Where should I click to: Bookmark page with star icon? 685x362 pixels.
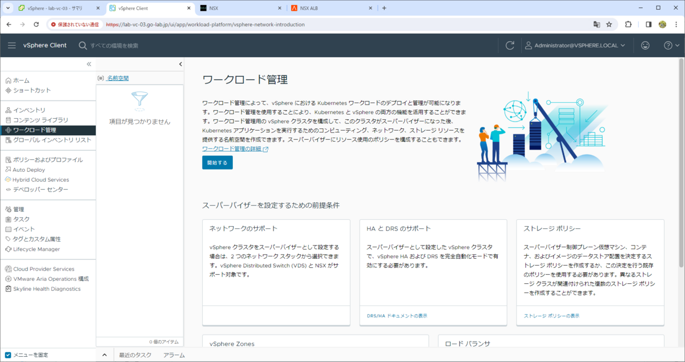click(x=609, y=25)
